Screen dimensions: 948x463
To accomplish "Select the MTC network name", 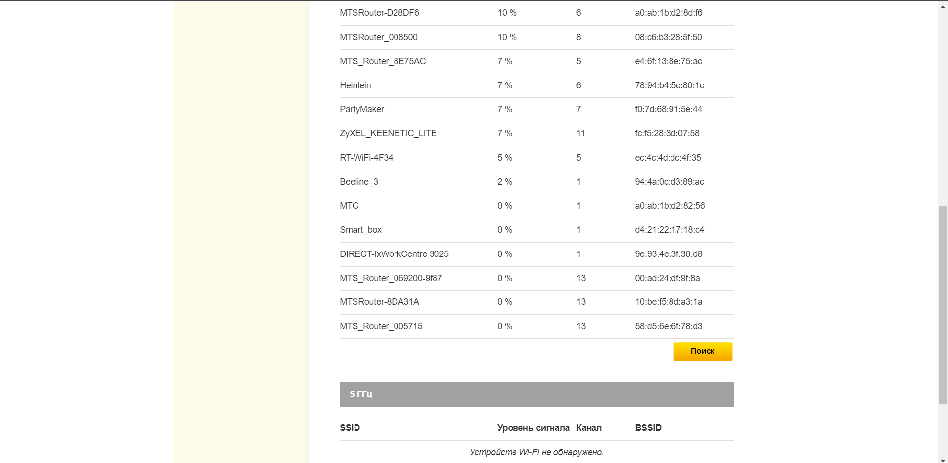I will 349,206.
